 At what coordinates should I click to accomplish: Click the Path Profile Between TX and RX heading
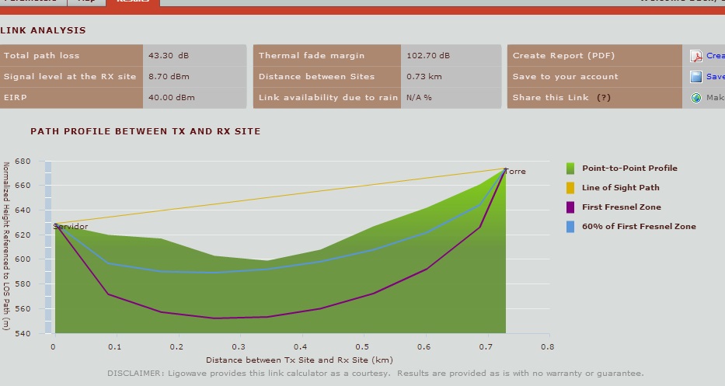click(145, 131)
